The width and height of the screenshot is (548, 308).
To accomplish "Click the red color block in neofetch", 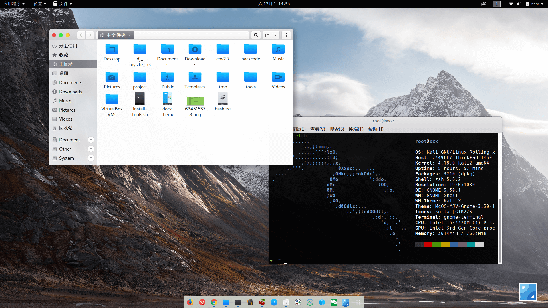I will 428,244.
